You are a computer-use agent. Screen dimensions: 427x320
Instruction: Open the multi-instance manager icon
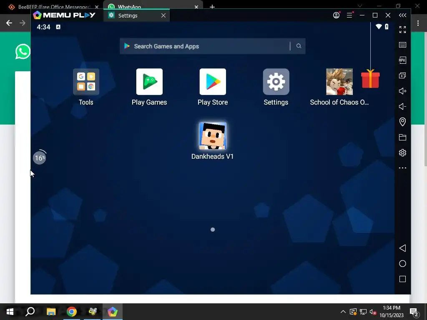click(x=402, y=75)
